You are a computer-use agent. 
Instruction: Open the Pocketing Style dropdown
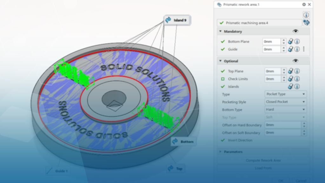point(286,102)
